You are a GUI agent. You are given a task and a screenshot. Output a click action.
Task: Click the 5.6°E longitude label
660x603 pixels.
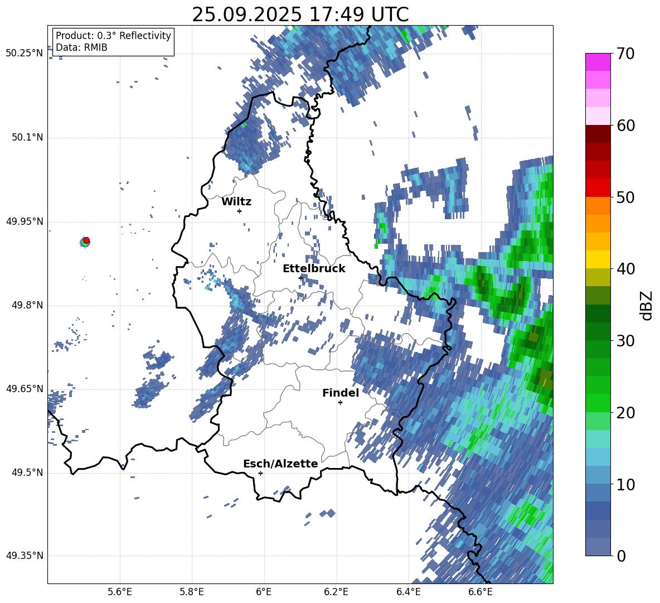click(120, 592)
